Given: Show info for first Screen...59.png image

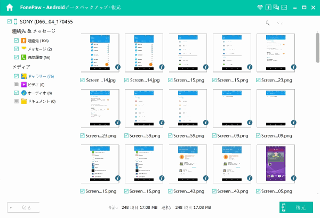Looking at the screenshot, I should click(162, 123).
